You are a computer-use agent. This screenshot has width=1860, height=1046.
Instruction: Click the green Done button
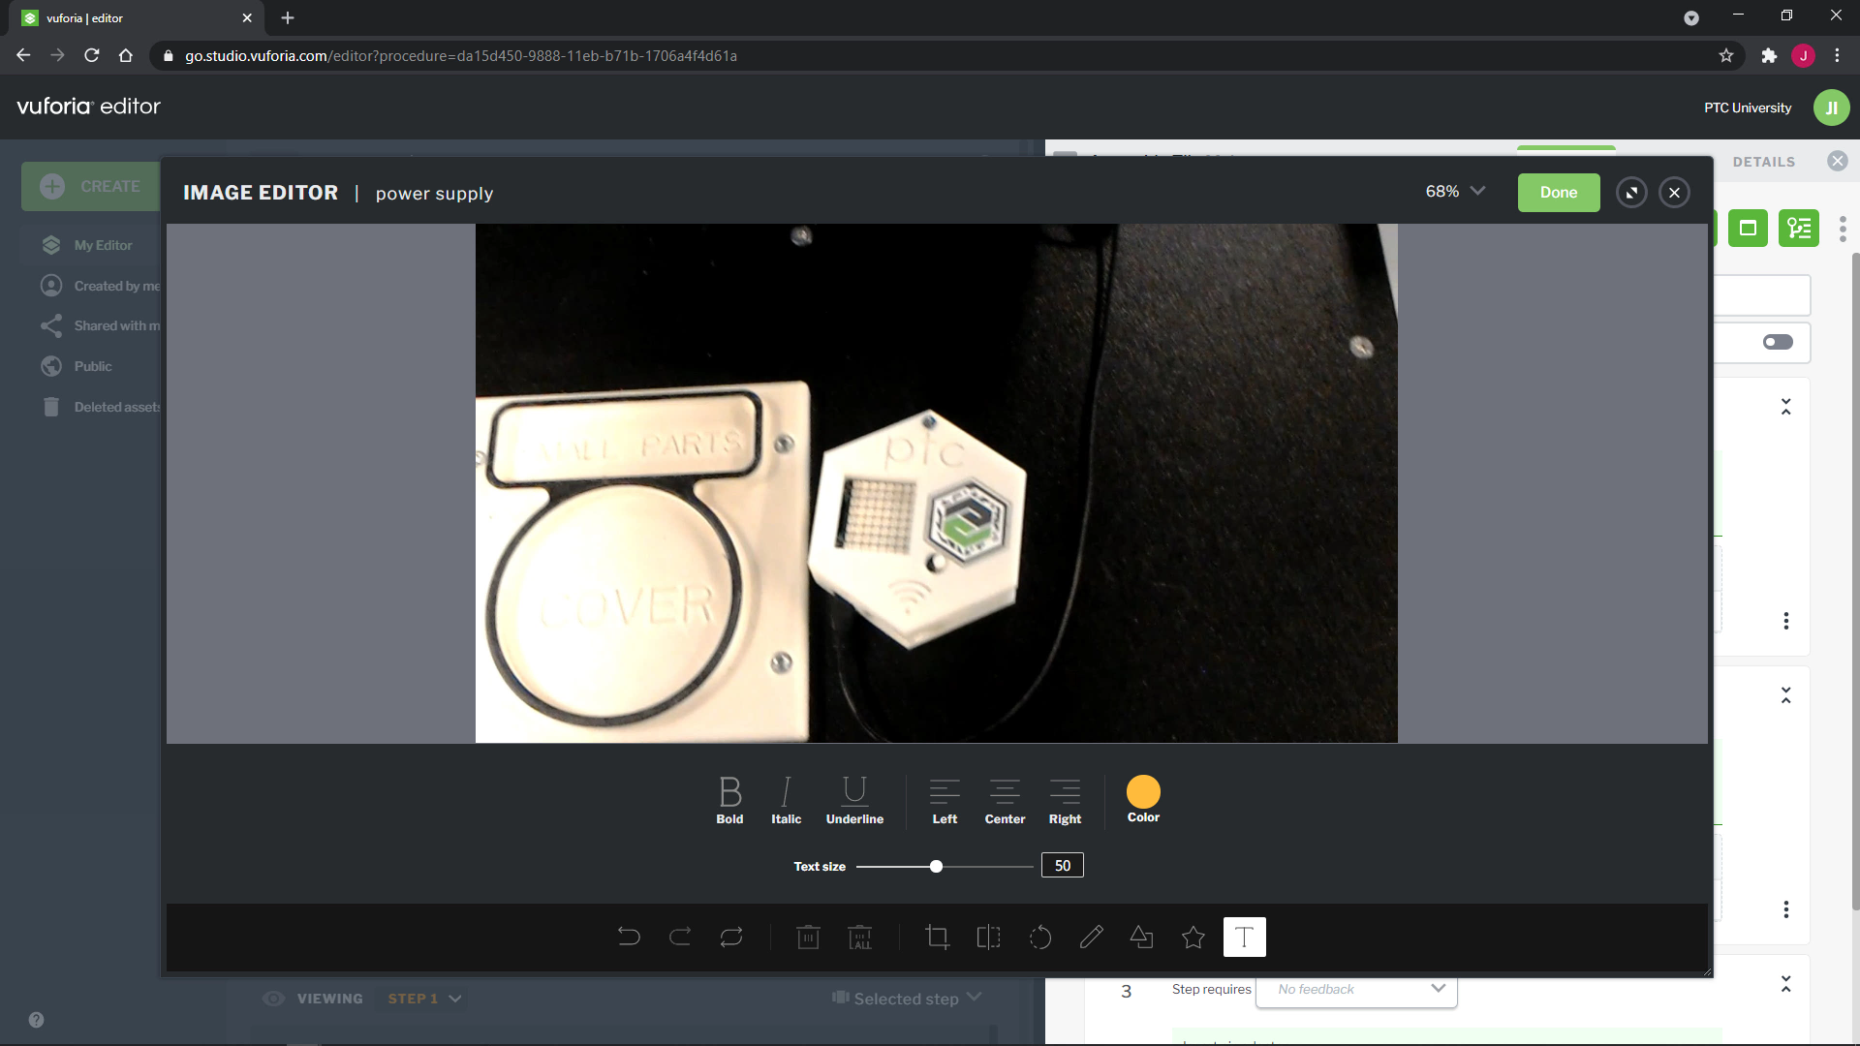1559,193
